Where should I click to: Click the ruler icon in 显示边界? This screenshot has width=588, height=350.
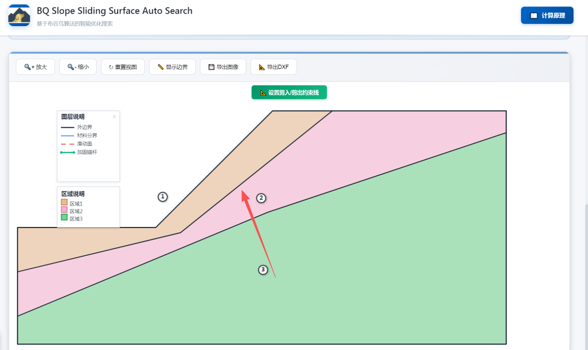[161, 67]
